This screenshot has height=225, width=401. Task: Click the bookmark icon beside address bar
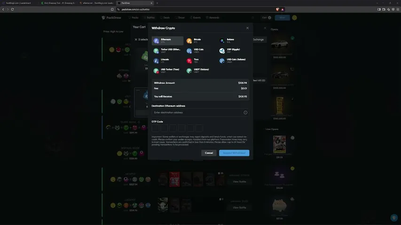point(112,9)
